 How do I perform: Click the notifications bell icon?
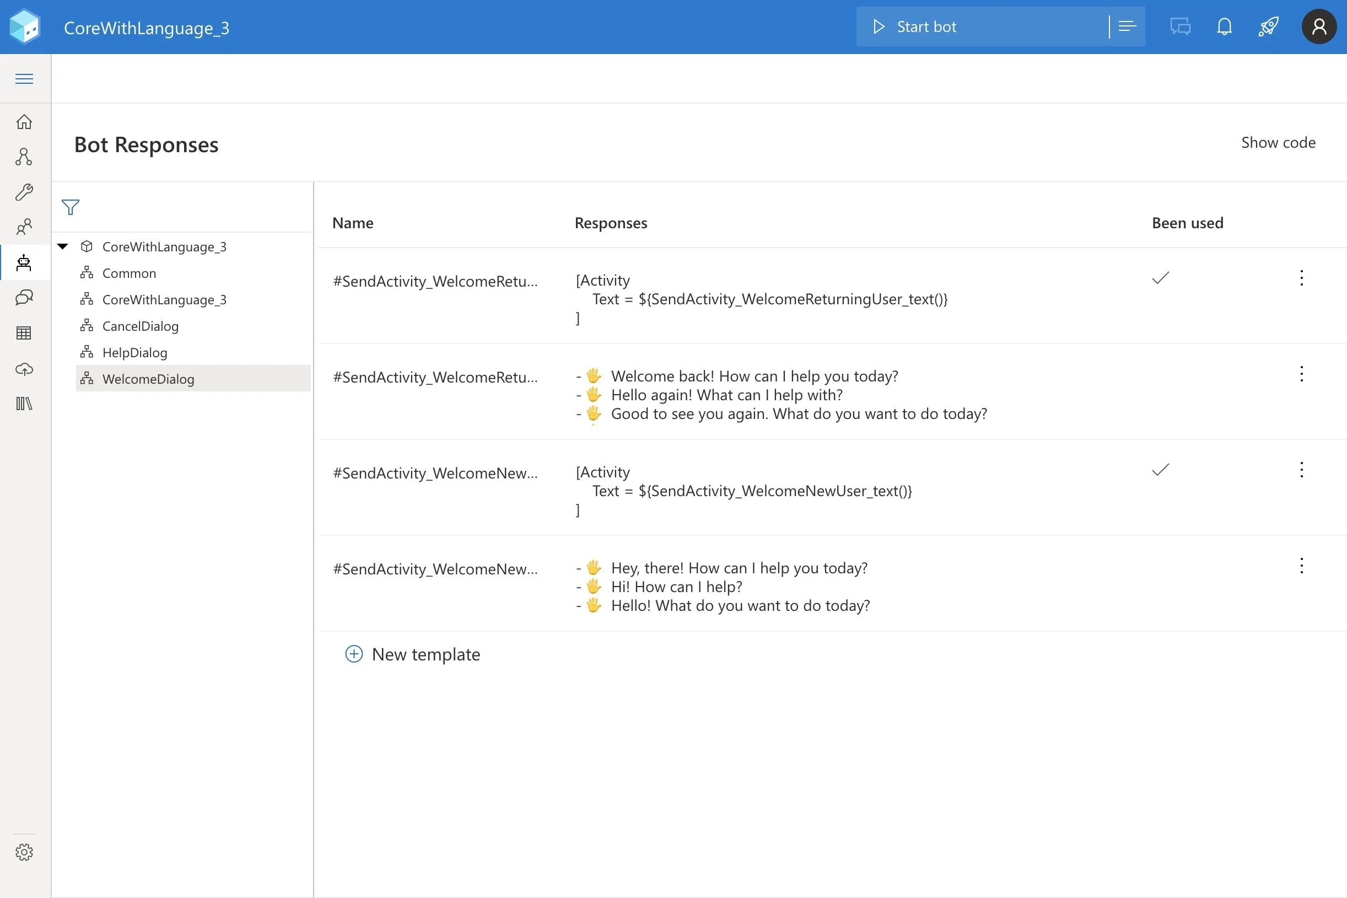(1225, 27)
